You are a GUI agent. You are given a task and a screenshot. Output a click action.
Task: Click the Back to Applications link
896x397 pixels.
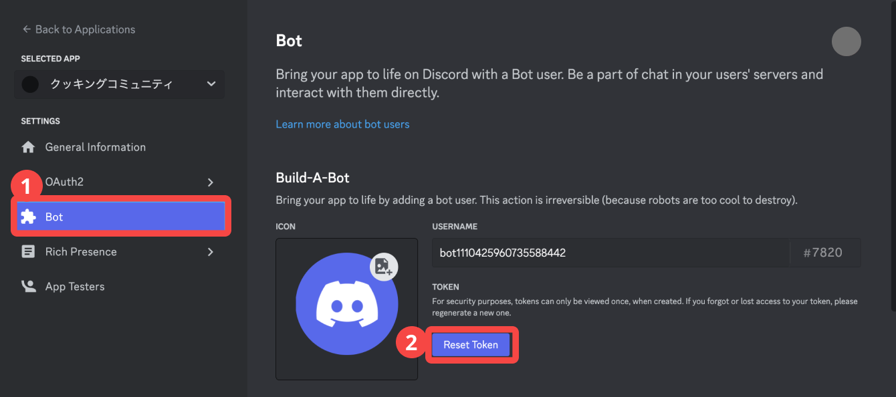[85, 29]
